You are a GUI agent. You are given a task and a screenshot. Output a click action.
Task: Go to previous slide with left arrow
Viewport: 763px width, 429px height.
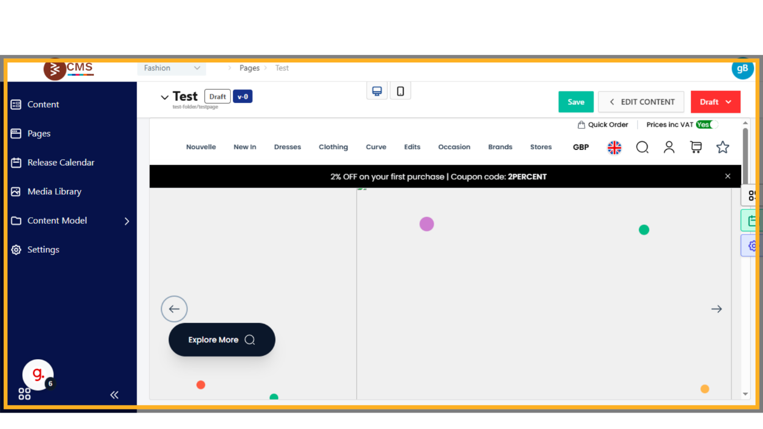click(174, 309)
